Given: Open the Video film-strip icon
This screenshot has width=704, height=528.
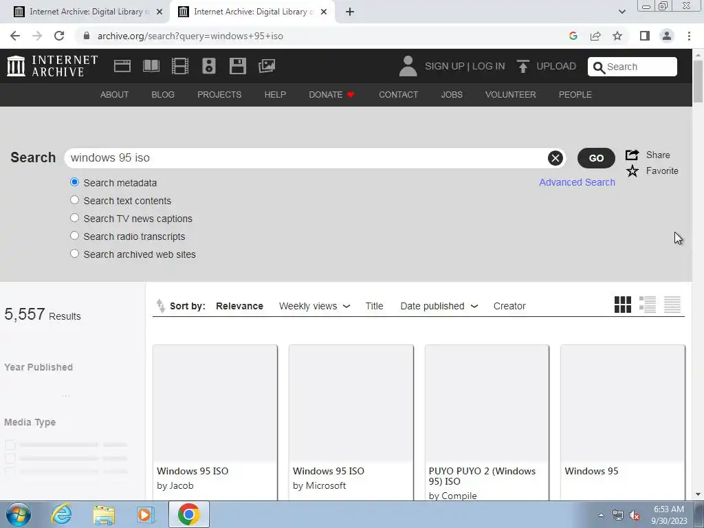Looking at the screenshot, I should coord(180,66).
